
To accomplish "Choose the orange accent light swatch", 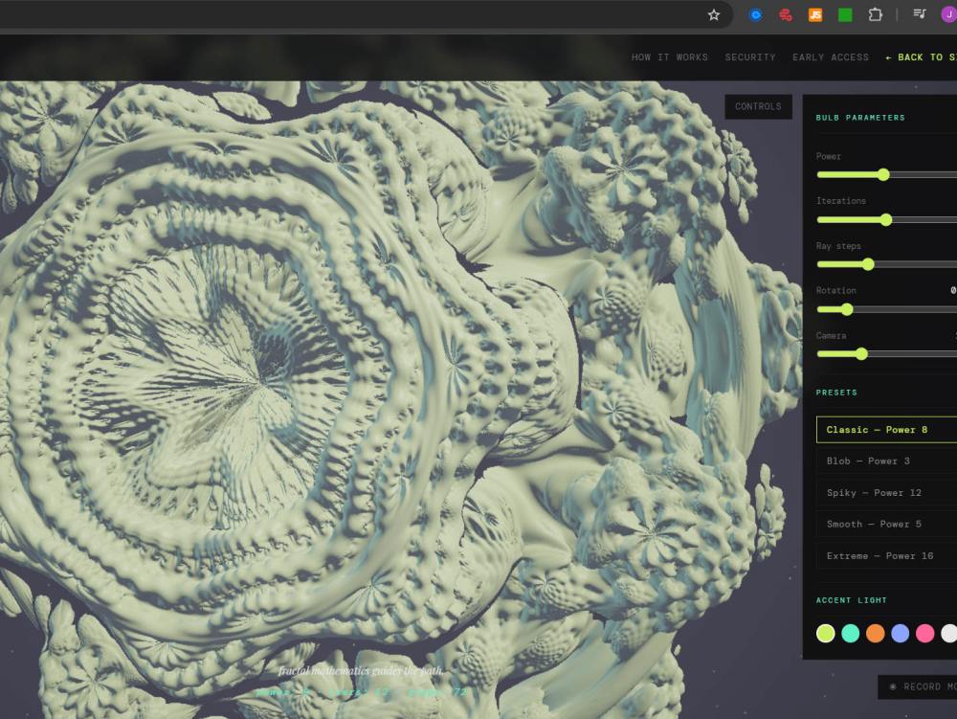I will [876, 634].
